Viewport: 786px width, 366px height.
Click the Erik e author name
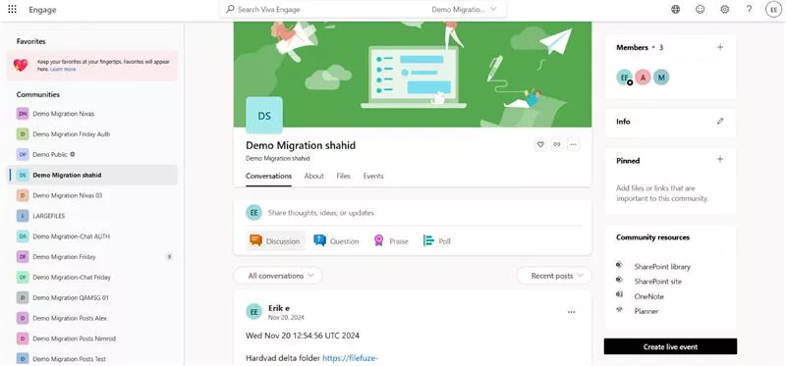click(x=279, y=308)
